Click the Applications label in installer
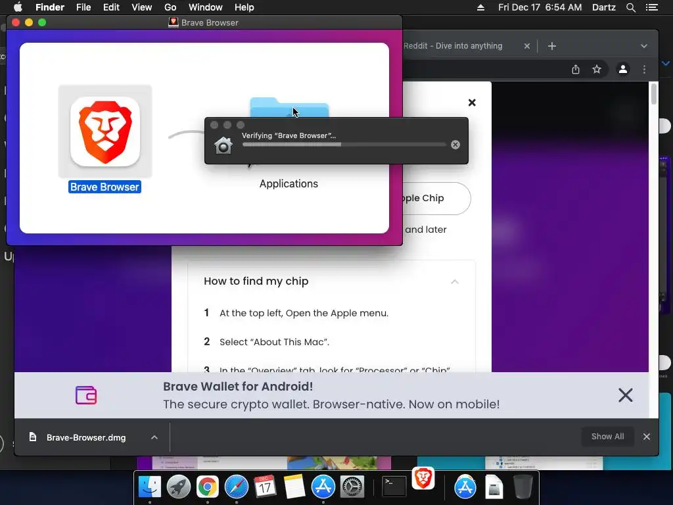The image size is (673, 505). point(289,184)
